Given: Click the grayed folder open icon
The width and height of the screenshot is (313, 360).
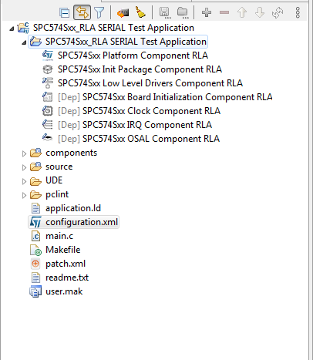Looking at the screenshot, I should [183, 12].
